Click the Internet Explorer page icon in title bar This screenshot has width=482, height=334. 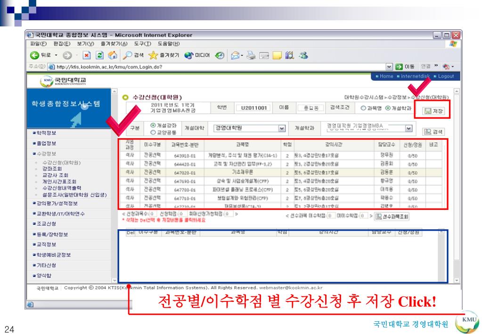30,35
